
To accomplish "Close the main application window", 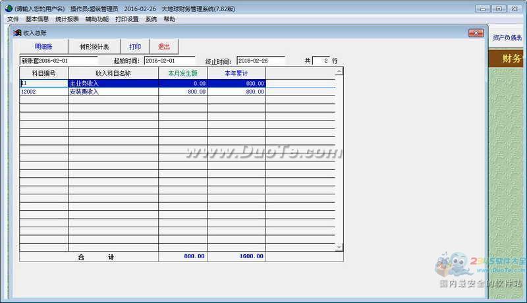I will pos(514,9).
